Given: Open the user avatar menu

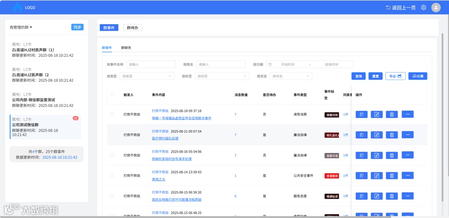Looking at the screenshot, I should pyautogui.click(x=436, y=7).
